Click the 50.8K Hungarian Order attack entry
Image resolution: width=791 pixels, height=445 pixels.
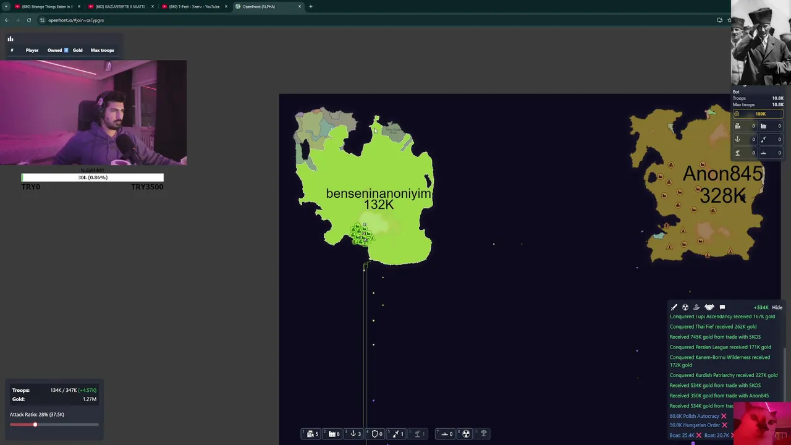coord(695,425)
